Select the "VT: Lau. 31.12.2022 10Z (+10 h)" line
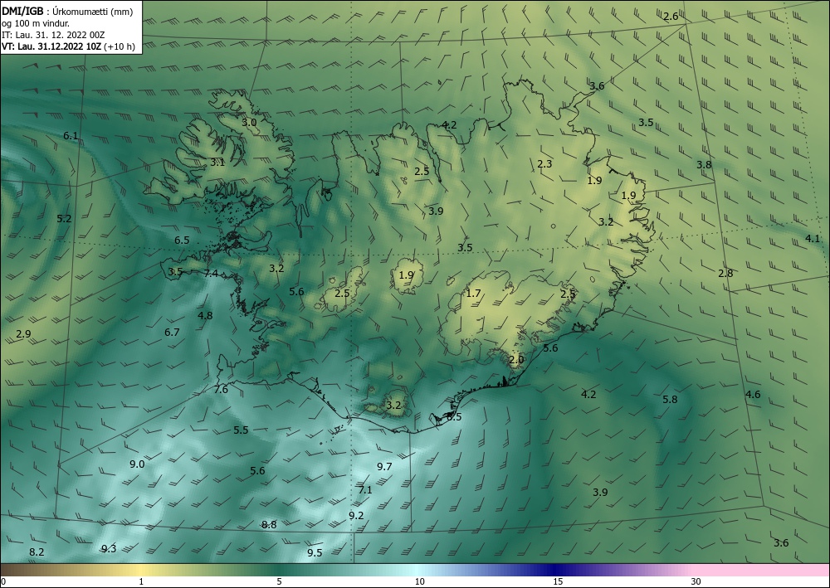 coord(68,46)
